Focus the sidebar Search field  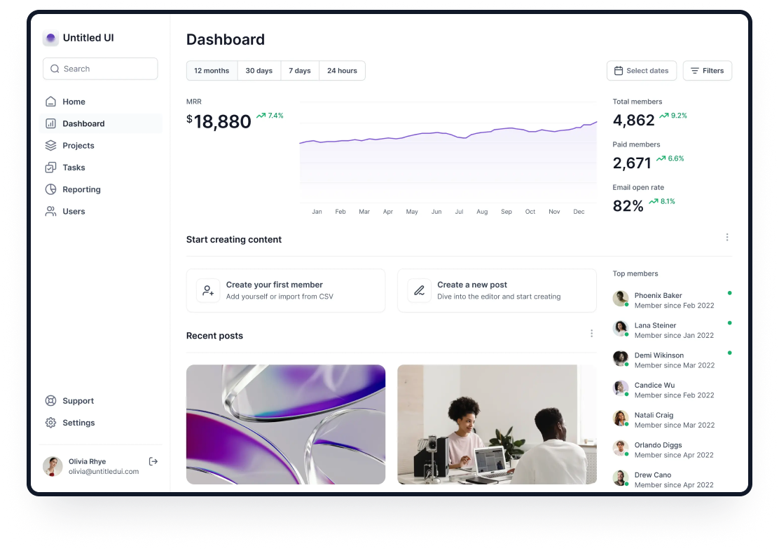(100, 69)
